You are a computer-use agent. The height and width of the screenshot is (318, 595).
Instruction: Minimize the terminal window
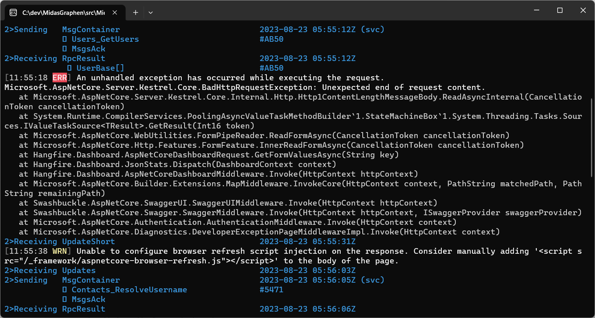536,10
